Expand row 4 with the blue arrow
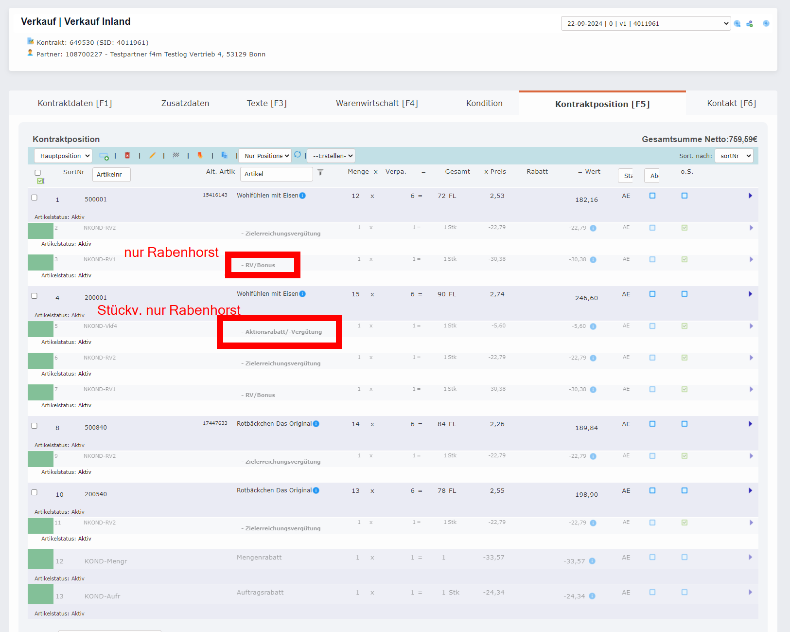790x632 pixels. coord(750,294)
